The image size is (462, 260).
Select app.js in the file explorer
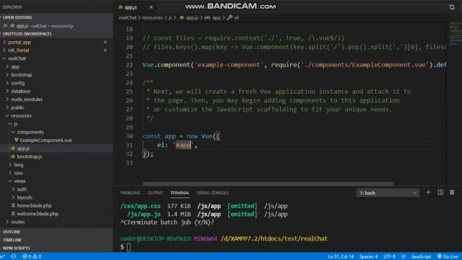tap(23, 149)
